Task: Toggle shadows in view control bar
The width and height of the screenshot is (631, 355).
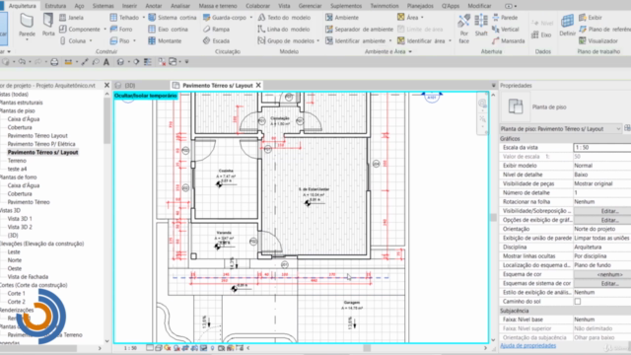Action: (176, 348)
